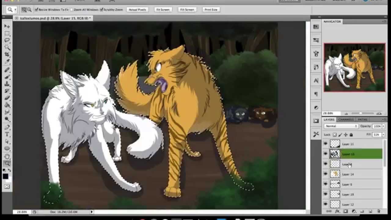This screenshot has height=220, width=391.
Task: Click the Navigator preview thumbnail
Action: click(x=354, y=67)
